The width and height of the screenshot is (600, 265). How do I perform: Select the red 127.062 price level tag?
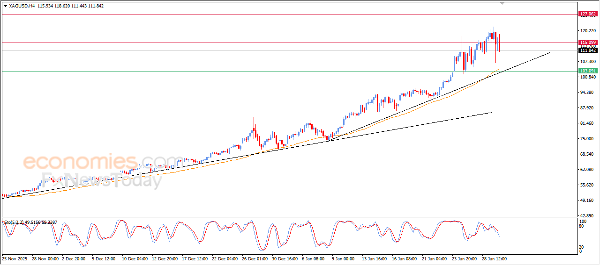coord(588,14)
